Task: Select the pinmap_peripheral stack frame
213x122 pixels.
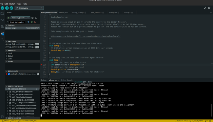Action: 23,47
